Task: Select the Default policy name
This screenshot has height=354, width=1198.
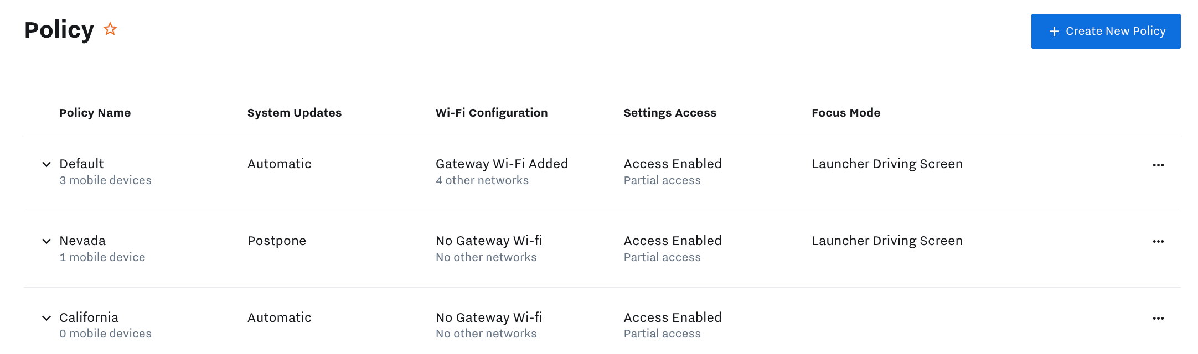Action: coord(81,164)
